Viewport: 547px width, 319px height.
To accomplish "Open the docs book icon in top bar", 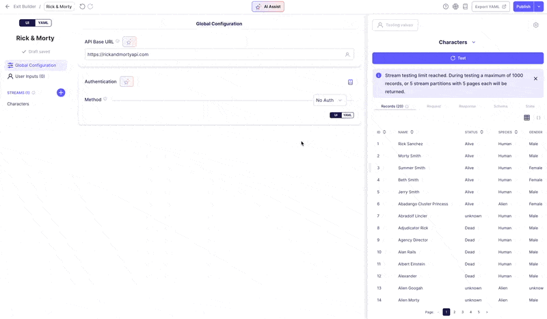I will (x=466, y=7).
